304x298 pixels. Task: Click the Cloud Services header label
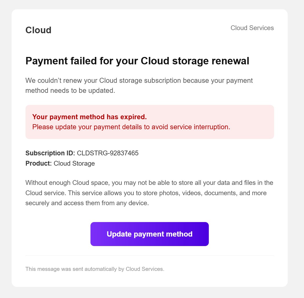252,28
